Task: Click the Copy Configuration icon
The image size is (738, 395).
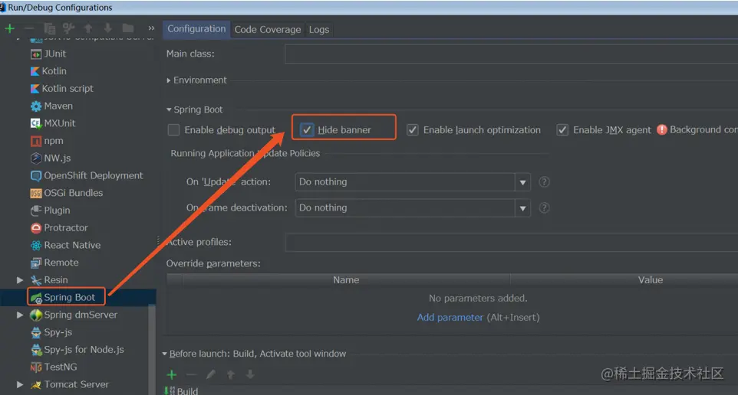Action: click(49, 28)
